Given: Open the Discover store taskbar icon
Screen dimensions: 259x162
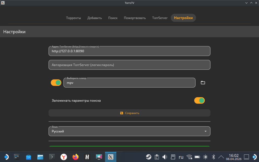Looking at the screenshot, I should point(29,157).
